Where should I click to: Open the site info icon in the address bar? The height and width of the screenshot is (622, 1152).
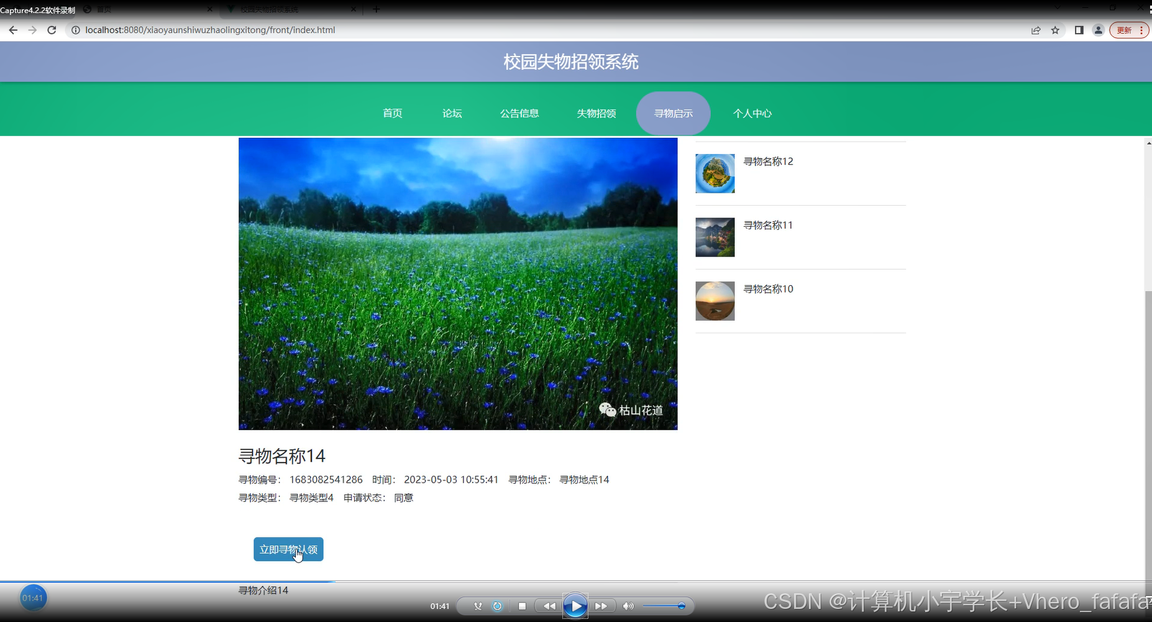(x=75, y=30)
